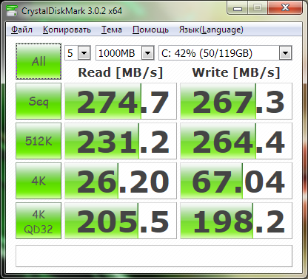
Task: Start the 4K QD32 test
Action: tap(38, 221)
